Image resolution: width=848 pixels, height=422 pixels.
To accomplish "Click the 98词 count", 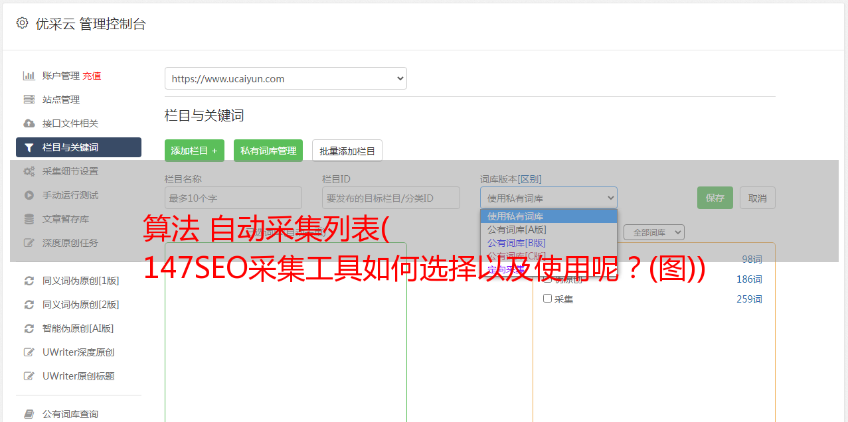I will tap(752, 259).
